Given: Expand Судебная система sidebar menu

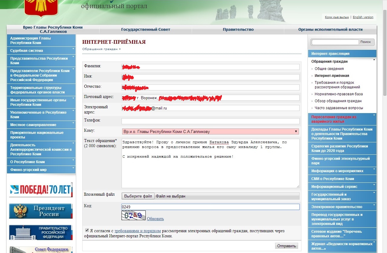Looking at the screenshot, I should (x=41, y=51).
